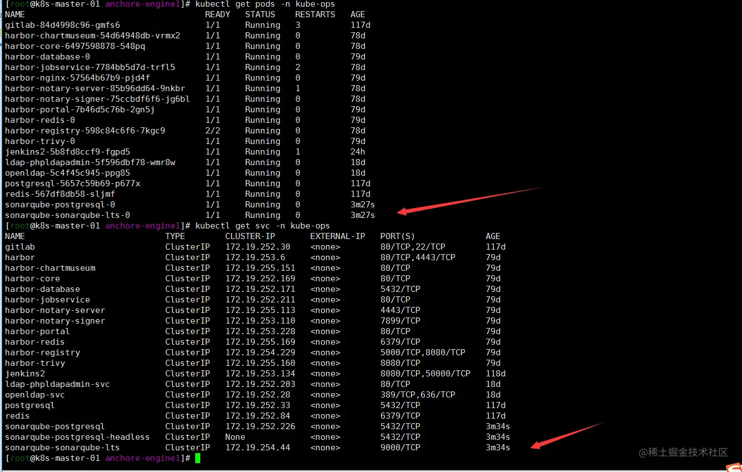742x472 pixels.
Task: Click cluster IP 172.19.252.30
Action: pyautogui.click(x=258, y=247)
